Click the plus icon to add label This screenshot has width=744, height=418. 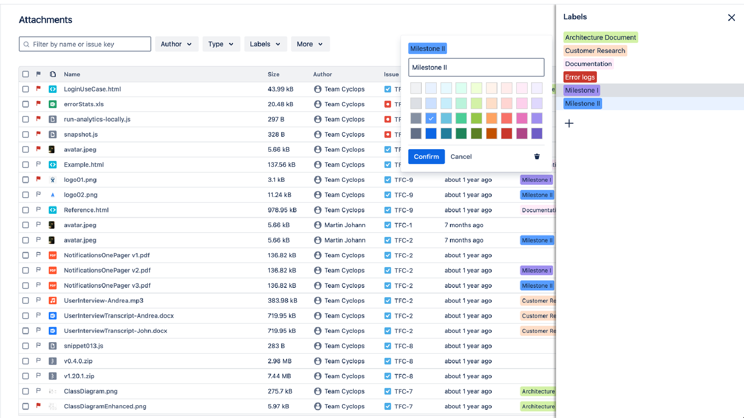(569, 123)
